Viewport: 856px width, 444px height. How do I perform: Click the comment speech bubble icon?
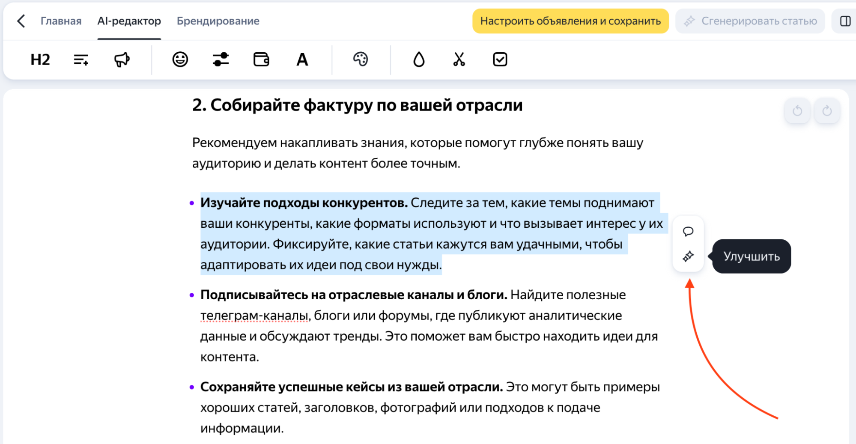tap(688, 232)
